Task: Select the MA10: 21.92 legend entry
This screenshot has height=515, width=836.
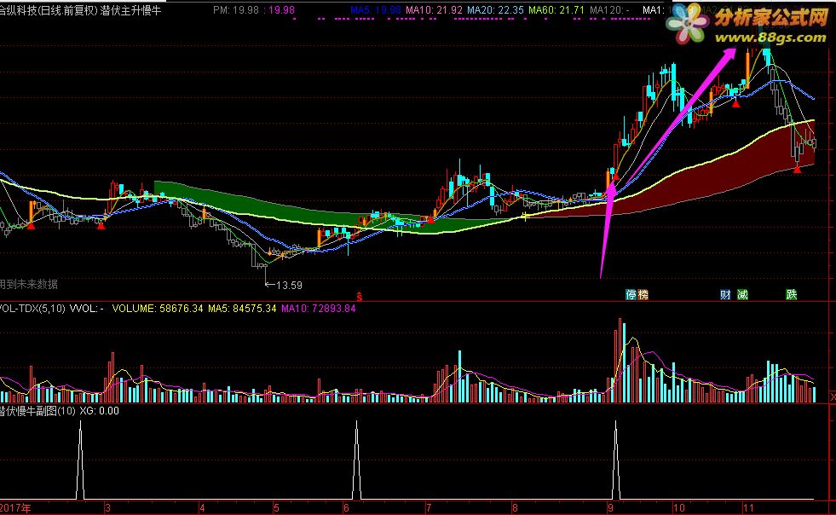Action: [x=434, y=10]
